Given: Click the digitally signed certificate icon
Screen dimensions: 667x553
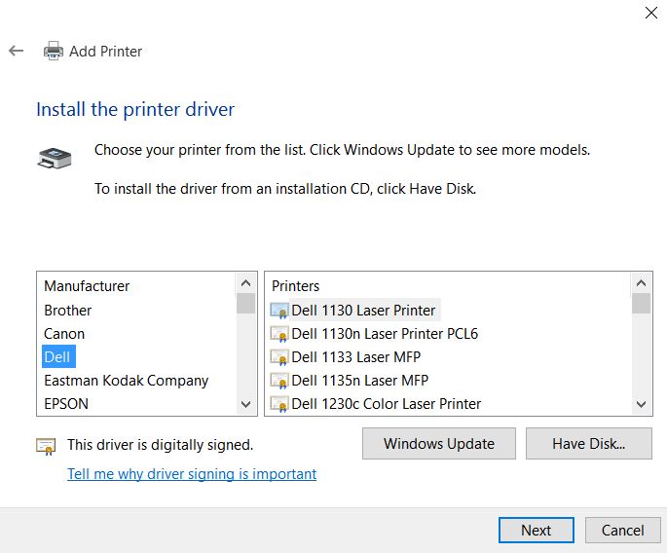Looking at the screenshot, I should [46, 446].
